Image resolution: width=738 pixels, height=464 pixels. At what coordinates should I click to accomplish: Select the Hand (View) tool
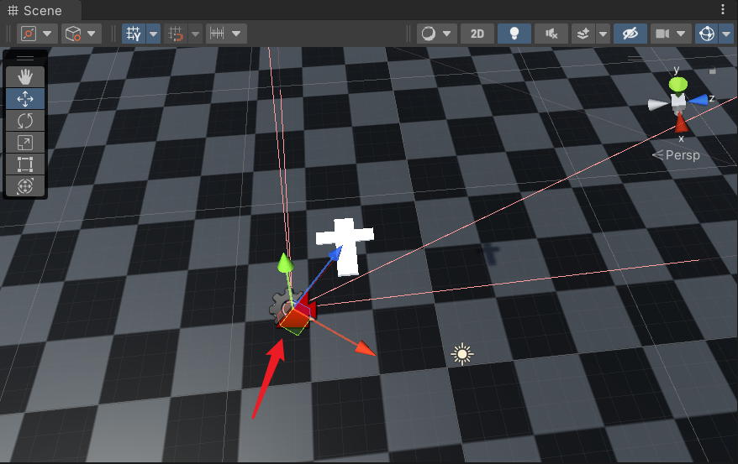[x=25, y=76]
